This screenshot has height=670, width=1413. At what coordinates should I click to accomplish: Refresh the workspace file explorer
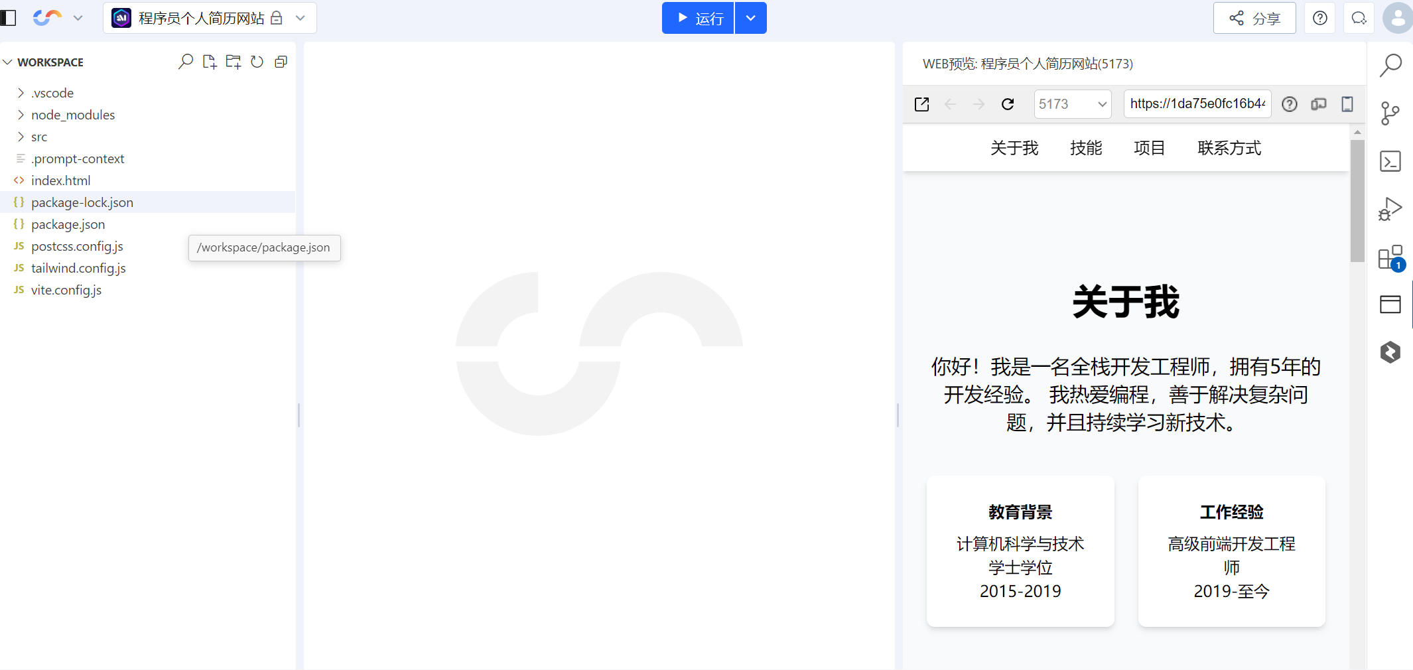[x=257, y=62]
